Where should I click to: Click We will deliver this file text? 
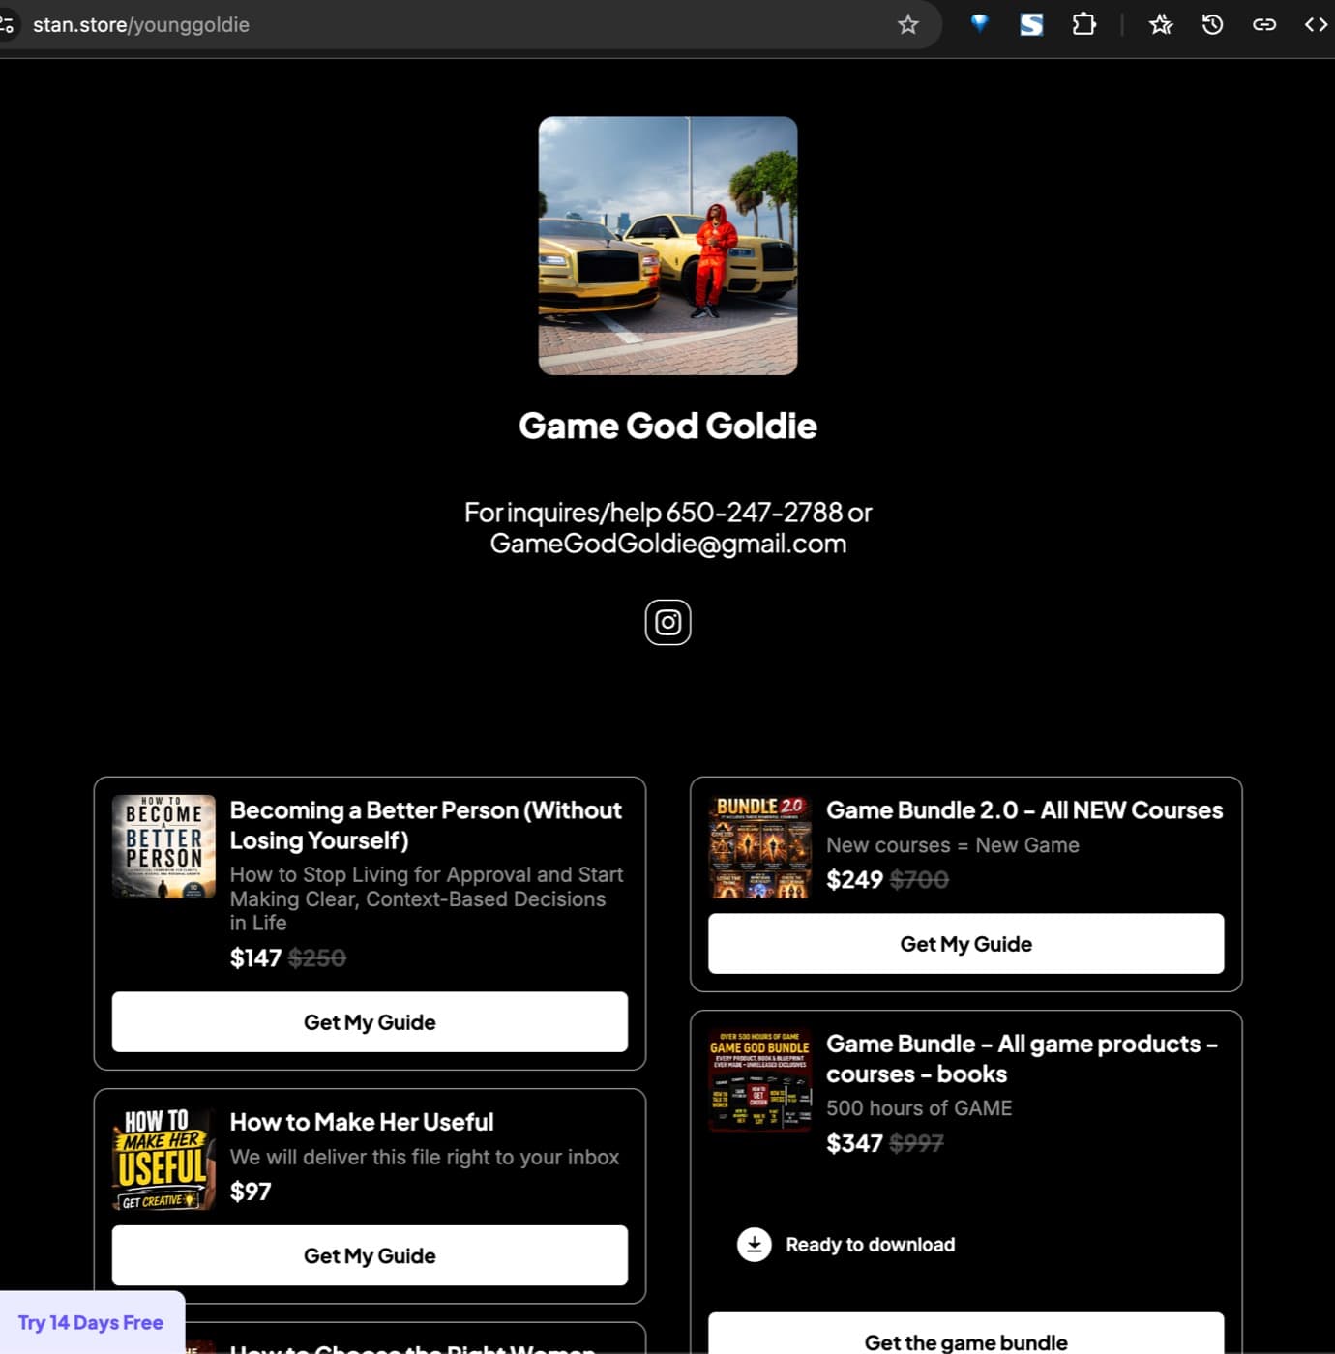(x=425, y=1157)
